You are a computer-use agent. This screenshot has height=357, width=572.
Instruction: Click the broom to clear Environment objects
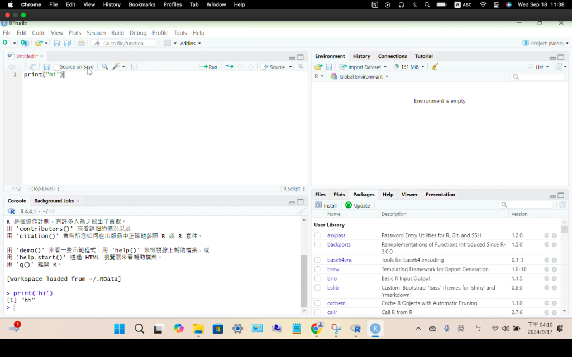click(435, 67)
